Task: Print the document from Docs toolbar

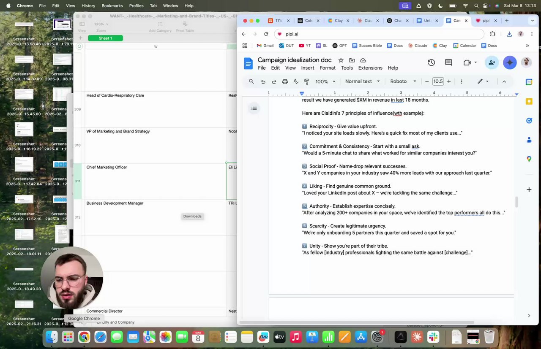Action: point(285,81)
